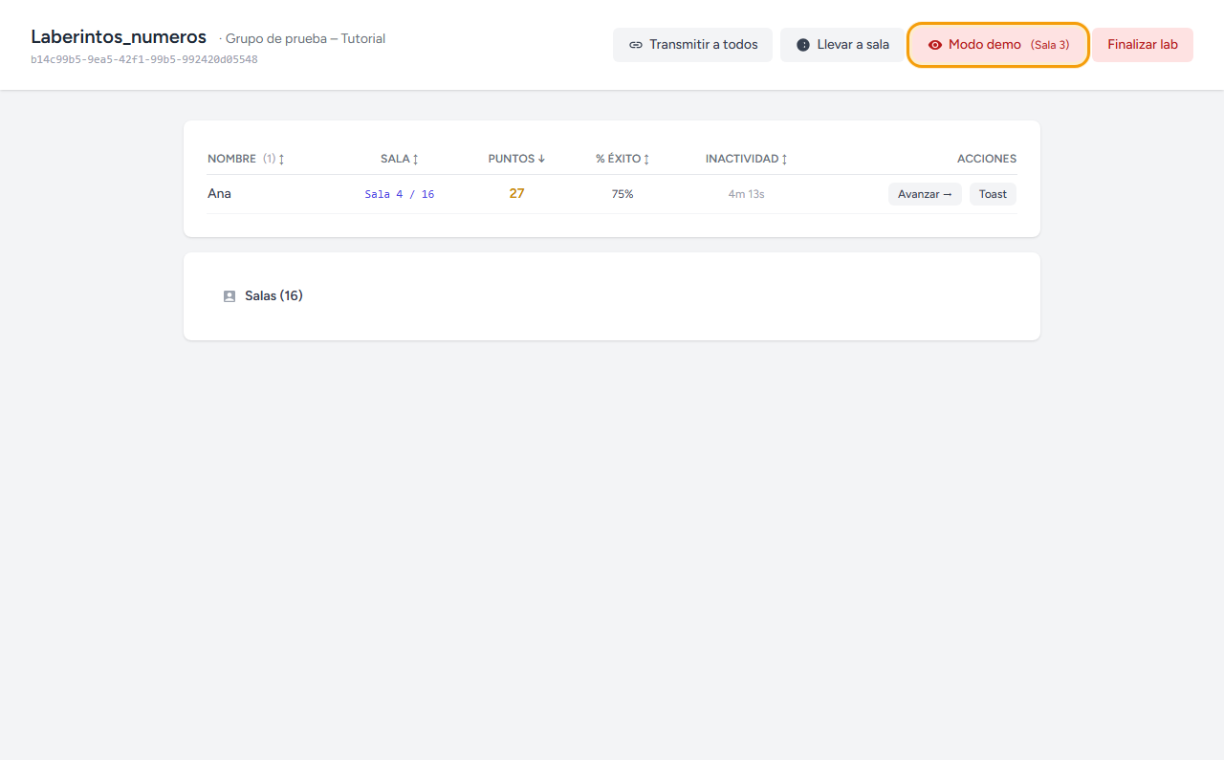Sort table by Sala column
The height and width of the screenshot is (760, 1224).
[400, 159]
